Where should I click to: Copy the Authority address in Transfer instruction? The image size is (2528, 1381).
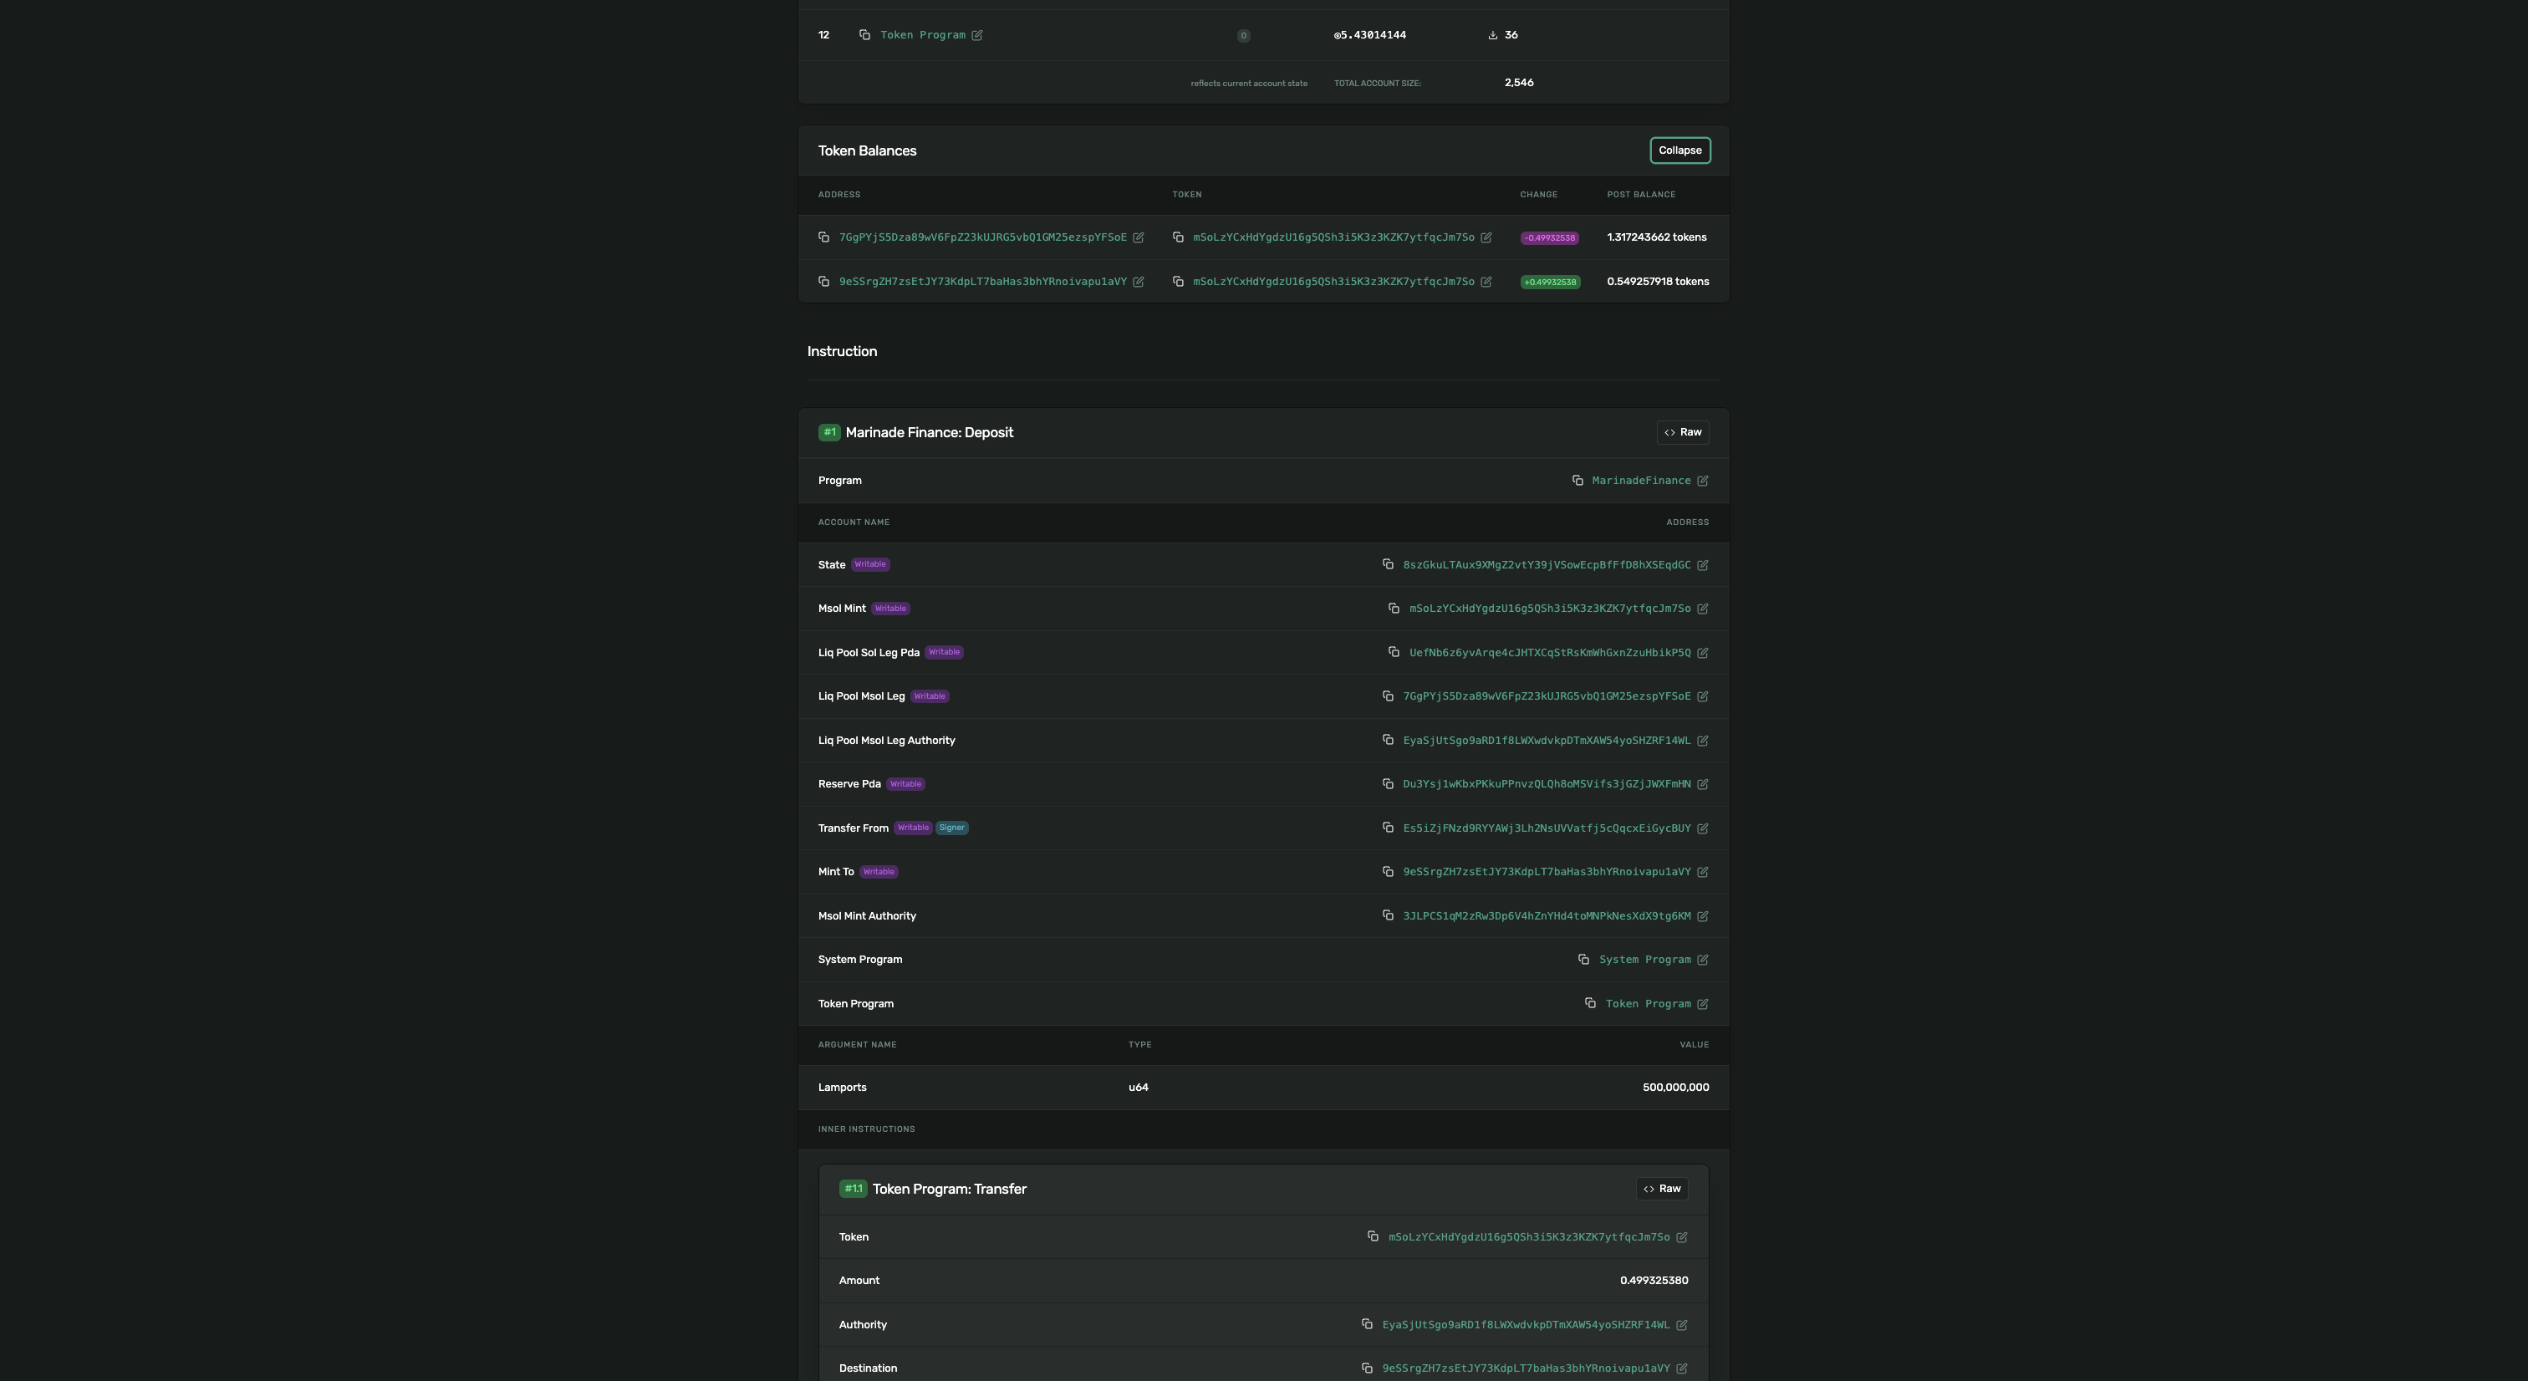pos(1366,1324)
